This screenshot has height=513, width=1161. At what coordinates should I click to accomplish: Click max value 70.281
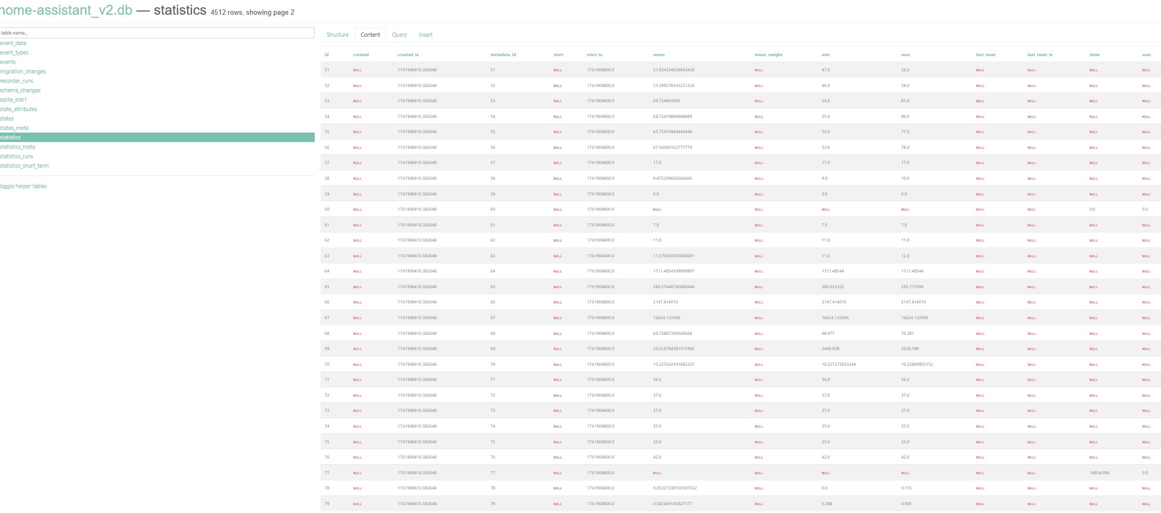908,333
